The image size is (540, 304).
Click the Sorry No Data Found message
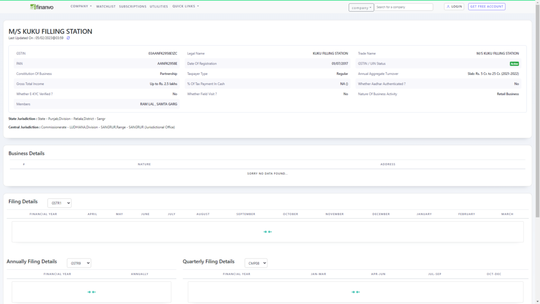click(x=267, y=174)
